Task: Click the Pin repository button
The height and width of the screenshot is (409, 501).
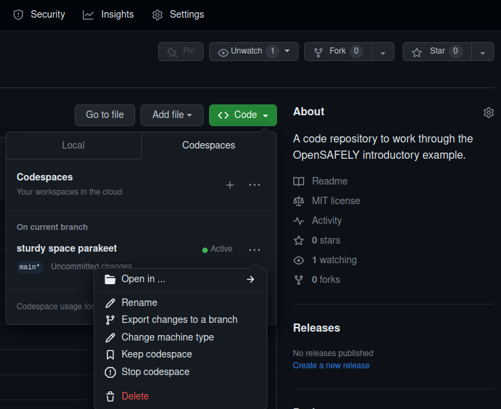Action: [x=181, y=52]
